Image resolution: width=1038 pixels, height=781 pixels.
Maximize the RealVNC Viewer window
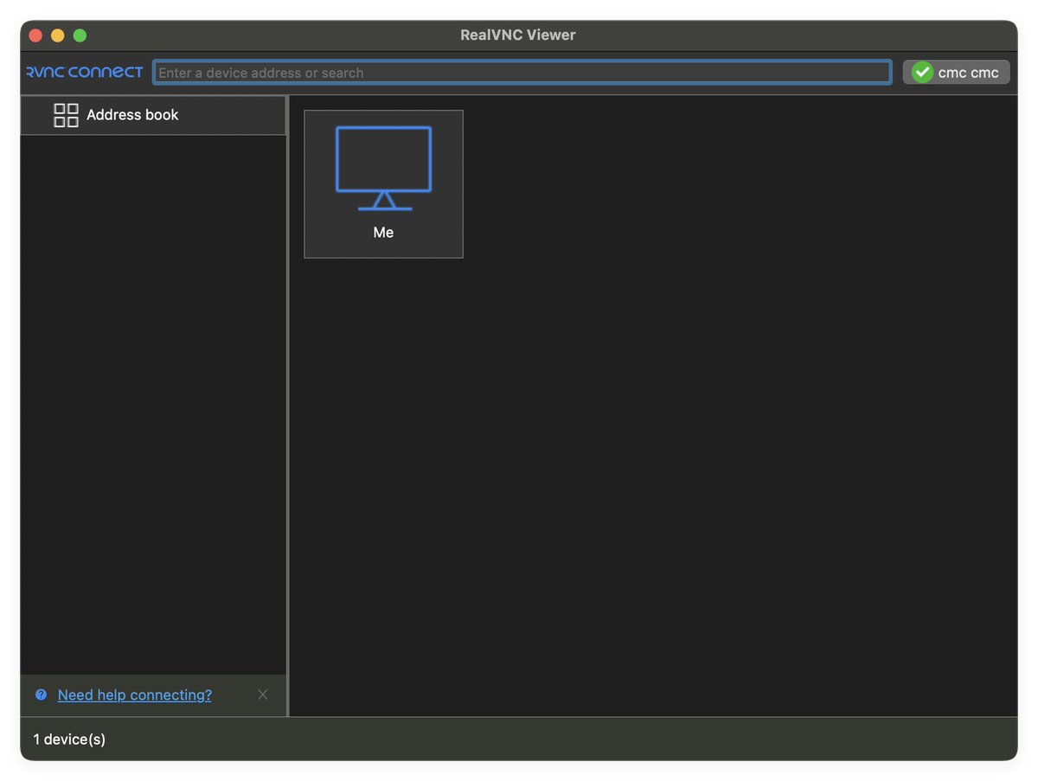pos(80,35)
